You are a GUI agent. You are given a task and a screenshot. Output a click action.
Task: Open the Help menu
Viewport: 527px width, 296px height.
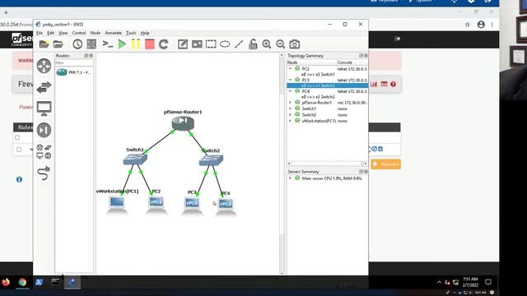[x=145, y=33]
